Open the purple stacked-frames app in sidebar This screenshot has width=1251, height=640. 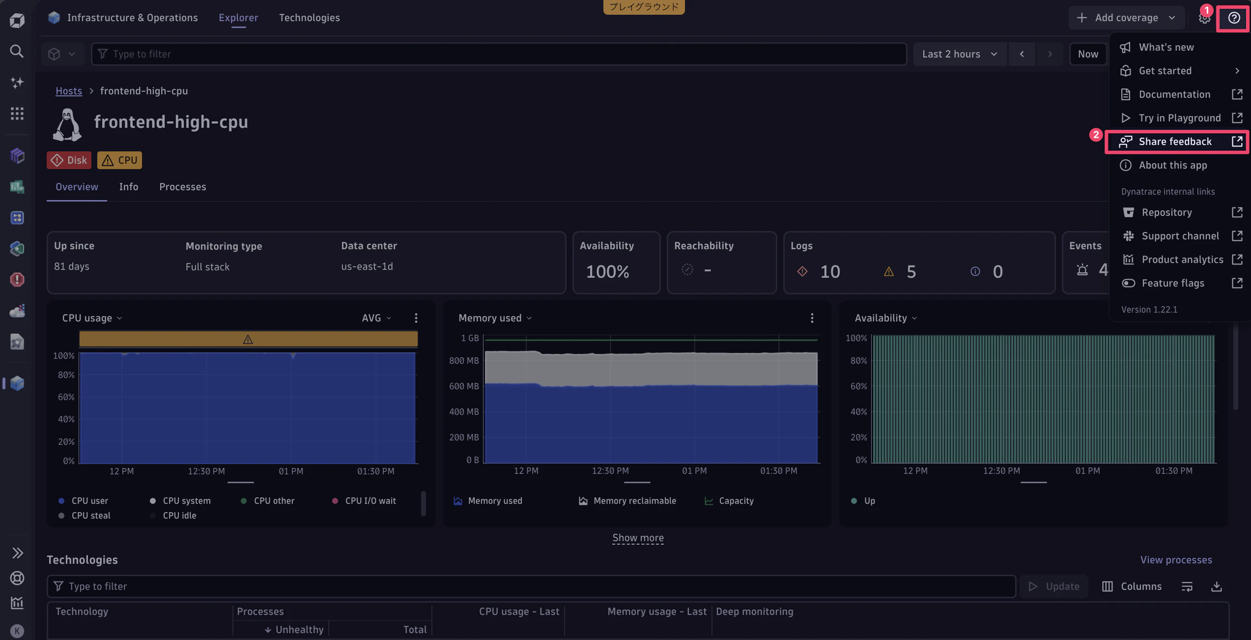click(x=17, y=156)
